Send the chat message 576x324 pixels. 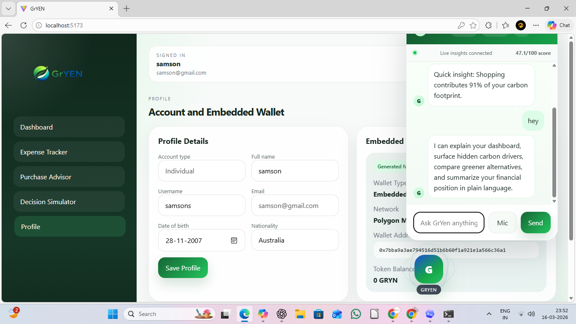(x=536, y=223)
